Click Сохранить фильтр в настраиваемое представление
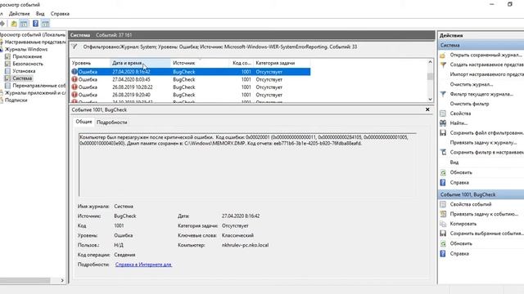This screenshot has width=524, height=294. point(486,153)
